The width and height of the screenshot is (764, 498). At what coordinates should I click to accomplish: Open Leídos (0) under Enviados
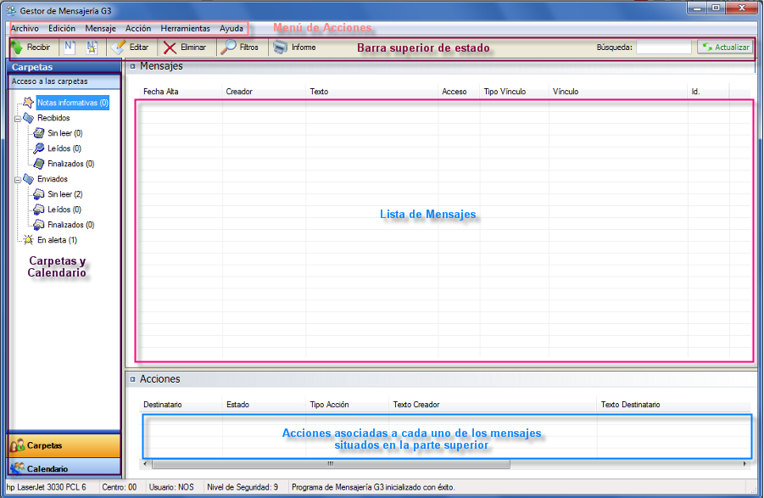pyautogui.click(x=64, y=210)
